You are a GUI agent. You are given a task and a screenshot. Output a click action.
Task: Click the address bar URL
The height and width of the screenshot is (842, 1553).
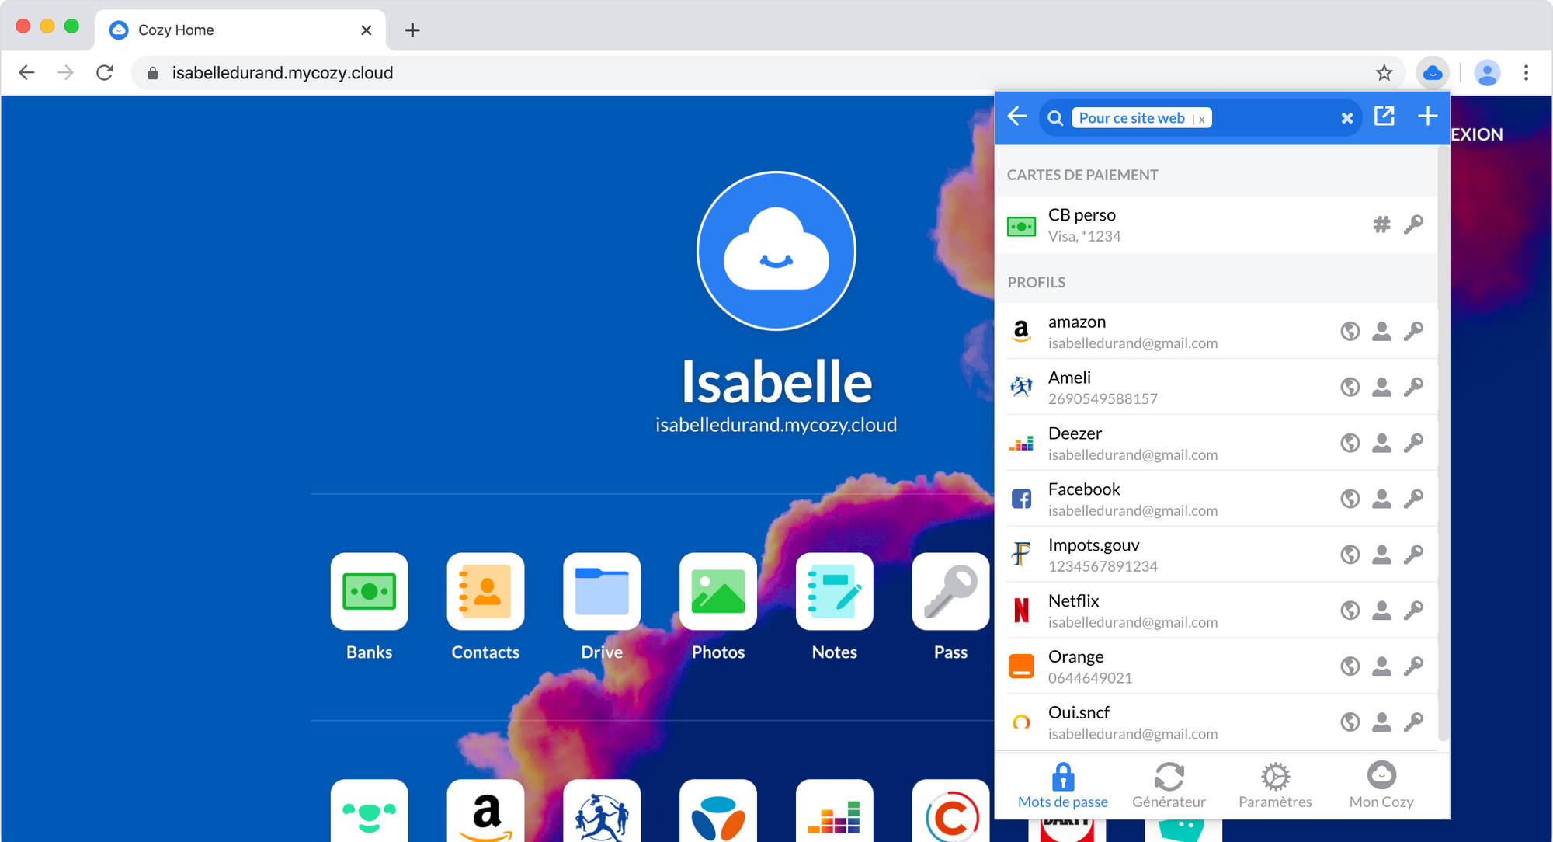pyautogui.click(x=283, y=73)
